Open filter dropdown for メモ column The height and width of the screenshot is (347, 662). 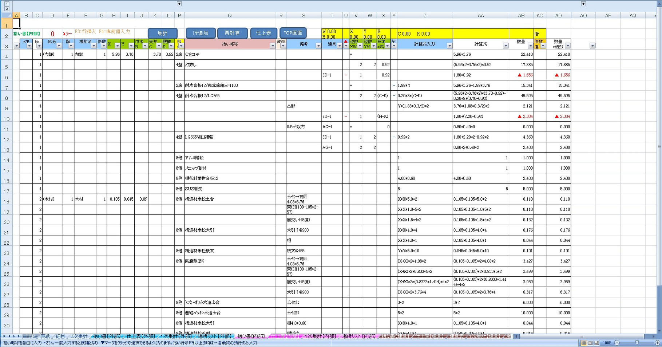coord(29,46)
